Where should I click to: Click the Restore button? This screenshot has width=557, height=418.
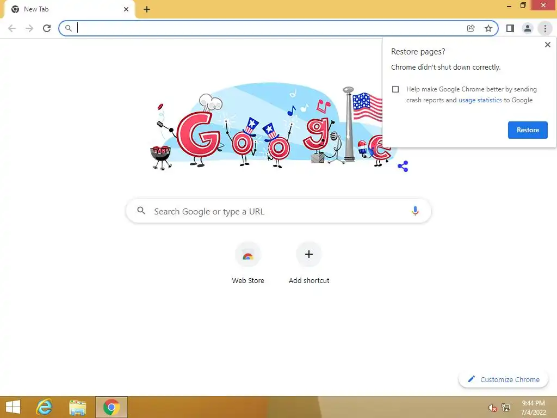pos(528,130)
